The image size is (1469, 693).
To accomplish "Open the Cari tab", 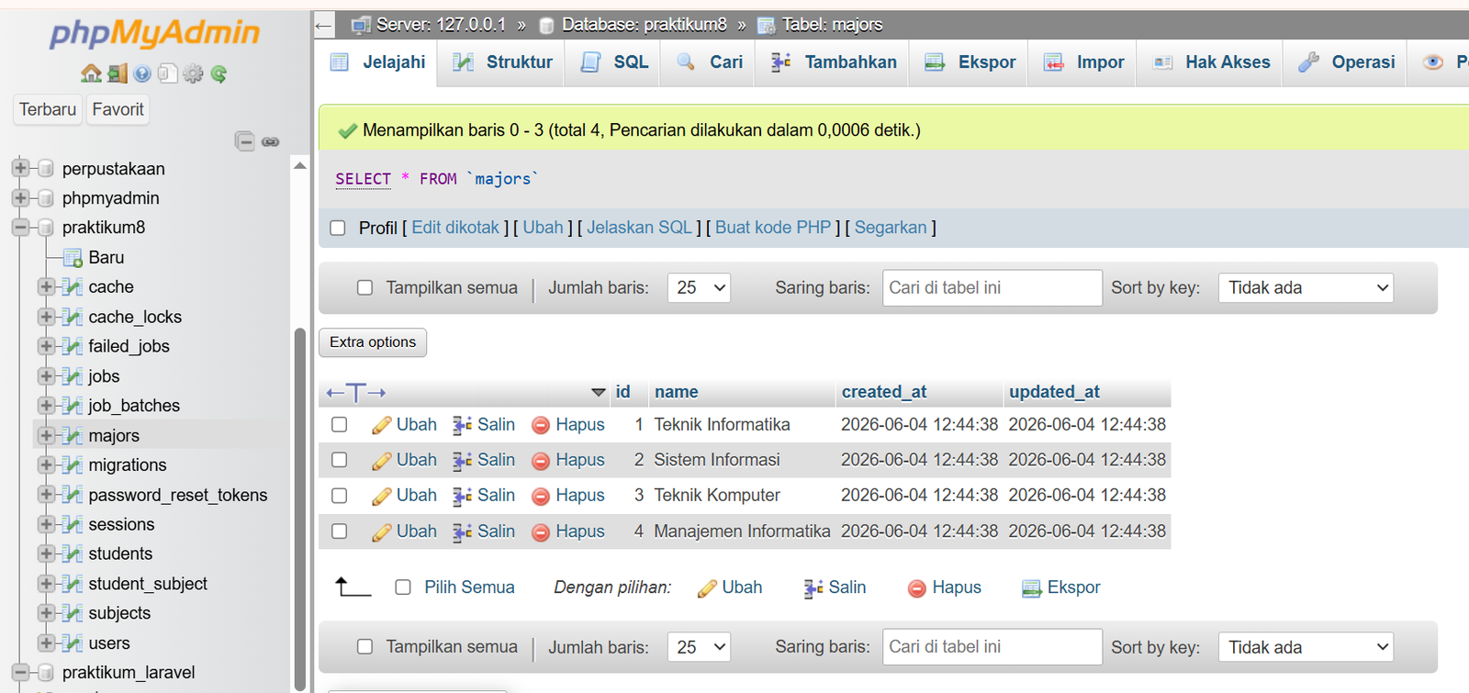I will pos(709,62).
